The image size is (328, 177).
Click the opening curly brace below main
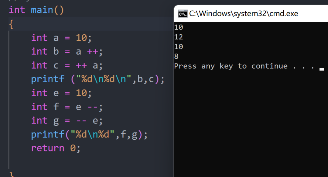click(11, 24)
